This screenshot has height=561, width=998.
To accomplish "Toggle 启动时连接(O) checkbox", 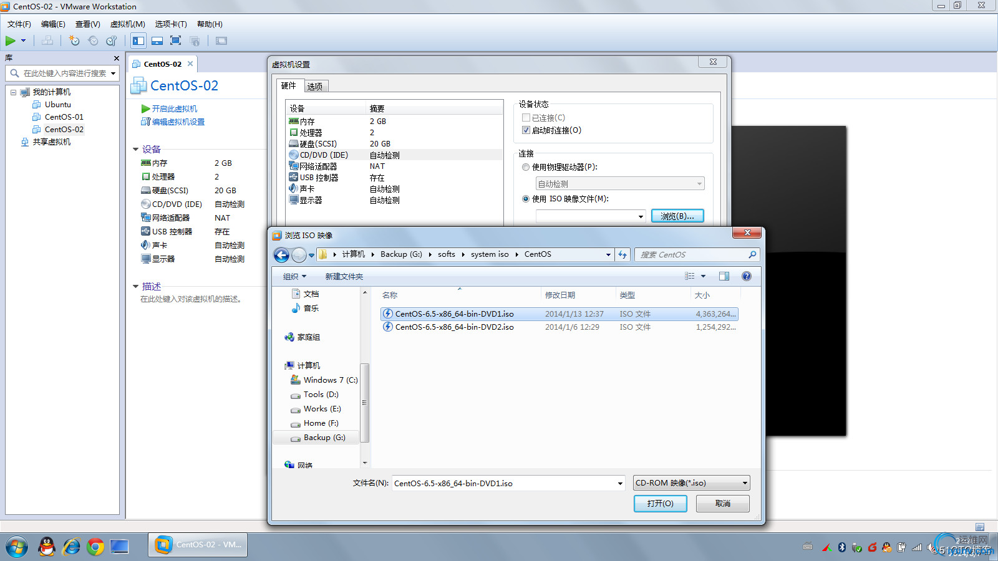I will pyautogui.click(x=526, y=130).
